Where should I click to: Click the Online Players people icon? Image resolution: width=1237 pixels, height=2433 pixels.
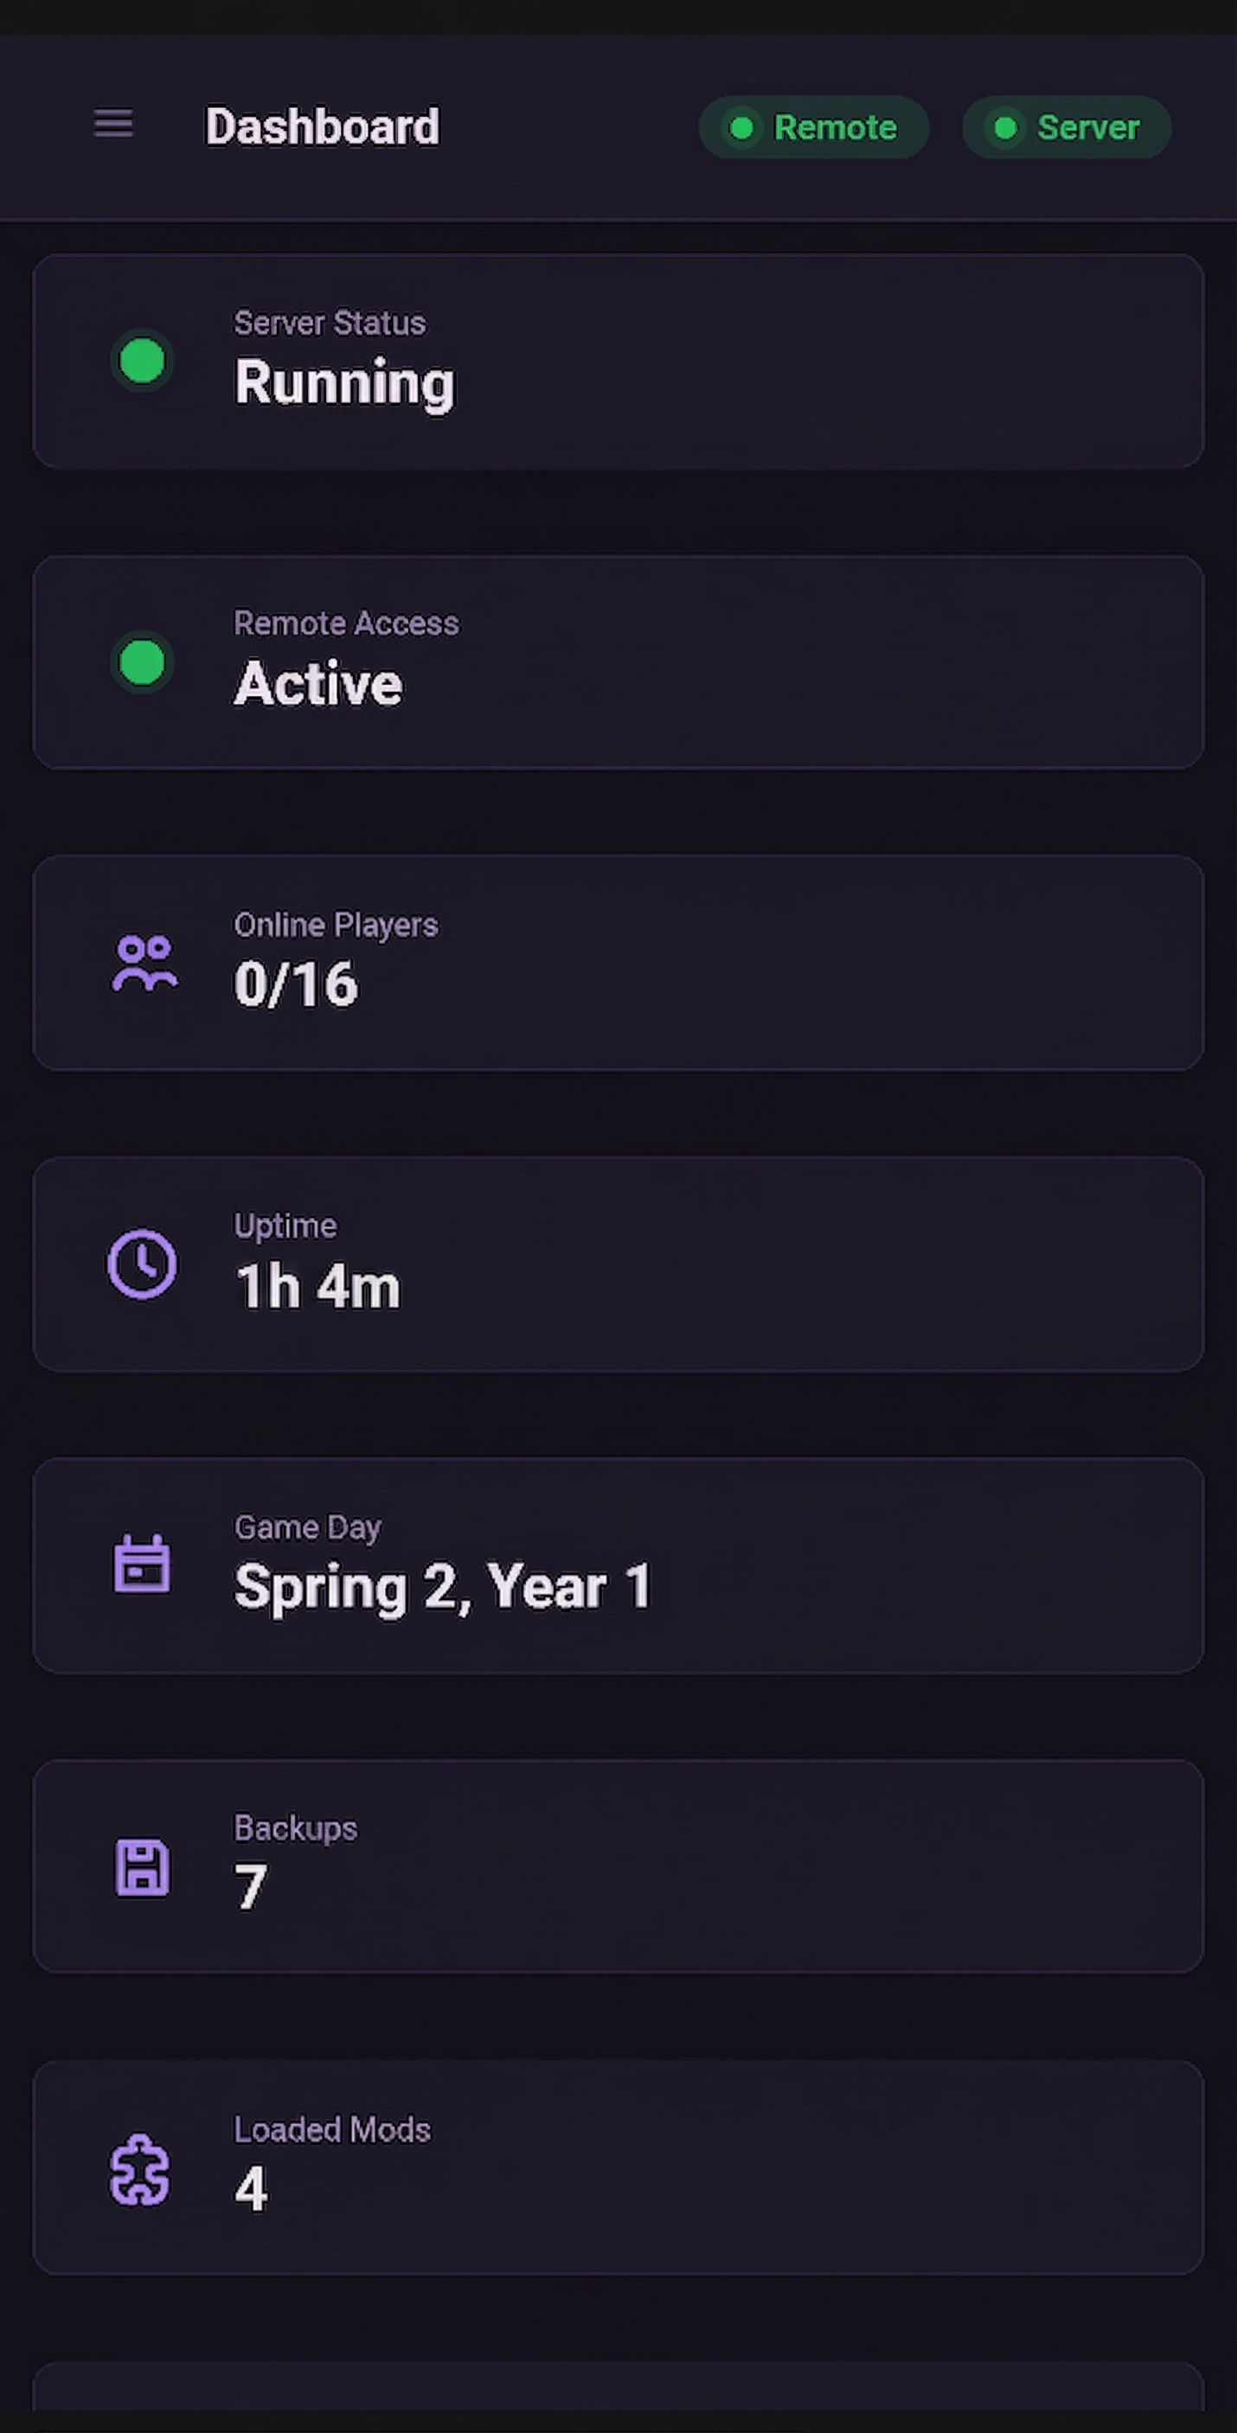point(144,964)
